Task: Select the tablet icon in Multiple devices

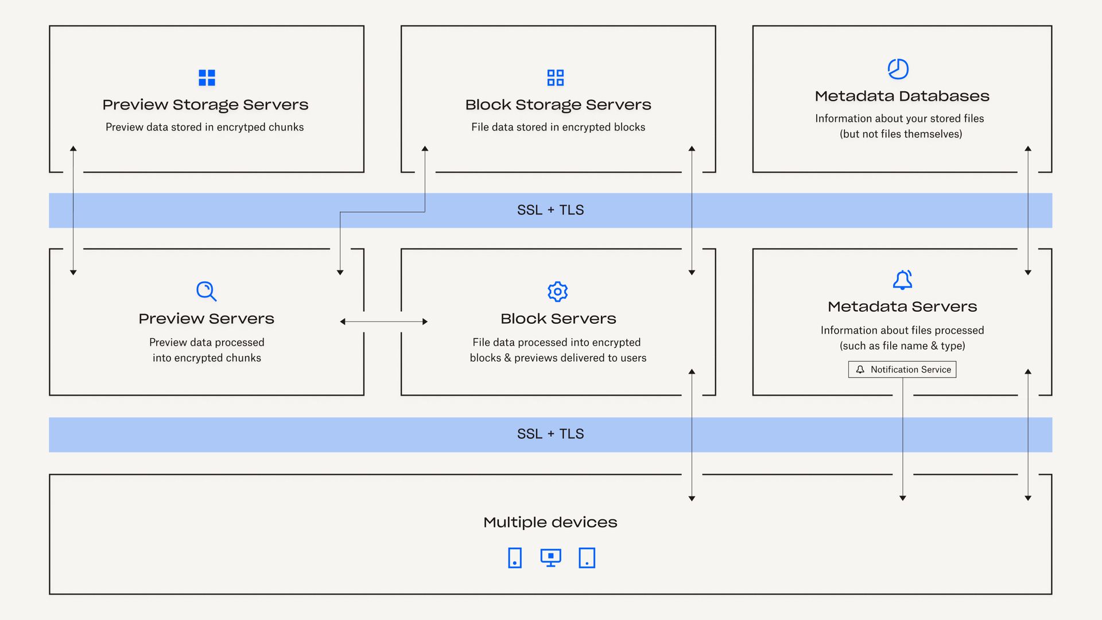Action: point(587,557)
